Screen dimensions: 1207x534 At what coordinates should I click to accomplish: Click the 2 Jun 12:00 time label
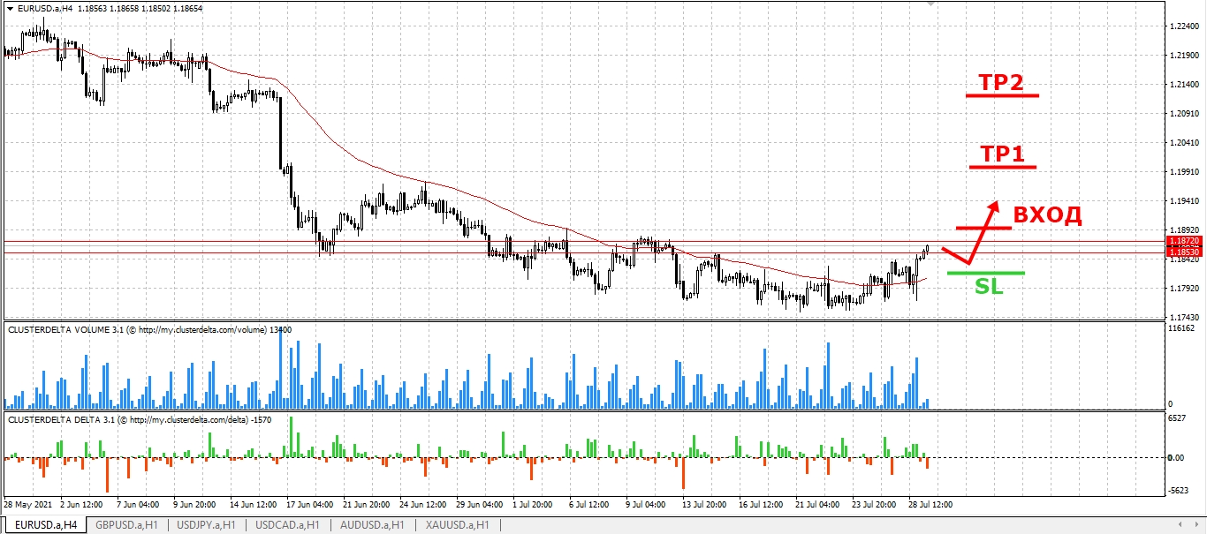coord(81,505)
